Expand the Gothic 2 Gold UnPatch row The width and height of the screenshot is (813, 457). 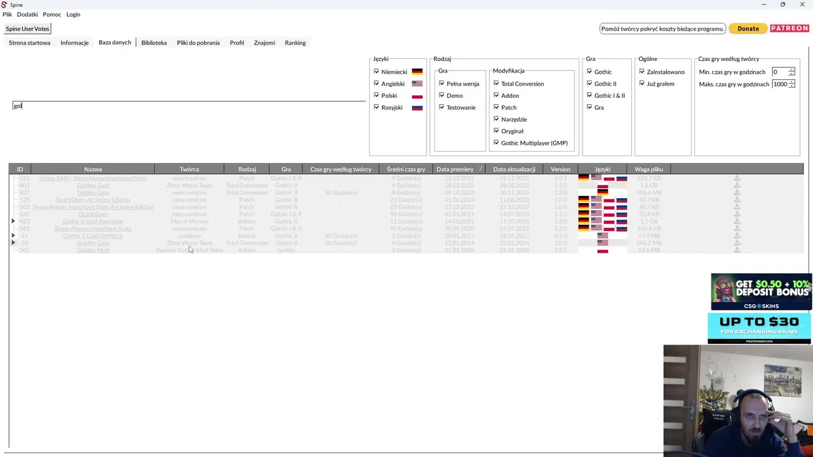[x=13, y=235]
